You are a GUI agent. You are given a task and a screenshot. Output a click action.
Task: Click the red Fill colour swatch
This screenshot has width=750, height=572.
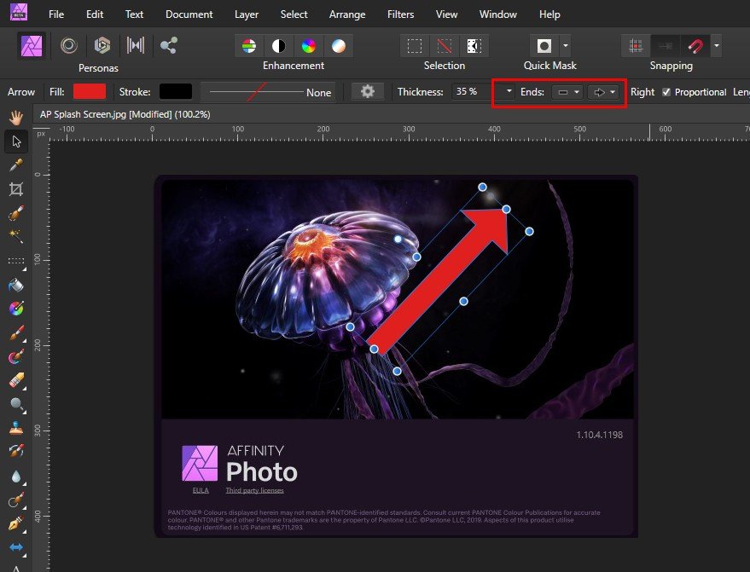[x=90, y=91]
